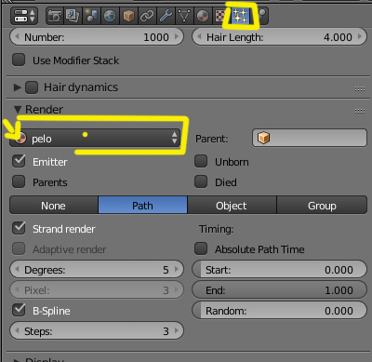Expand the Display panel
The width and height of the screenshot is (372, 362).
click(x=18, y=360)
